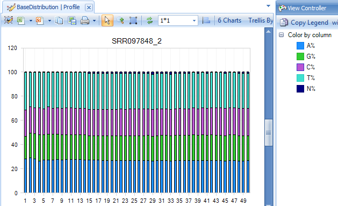Open the Excel export dropdown arrow
The height and width of the screenshot is (206, 338).
pos(31,21)
